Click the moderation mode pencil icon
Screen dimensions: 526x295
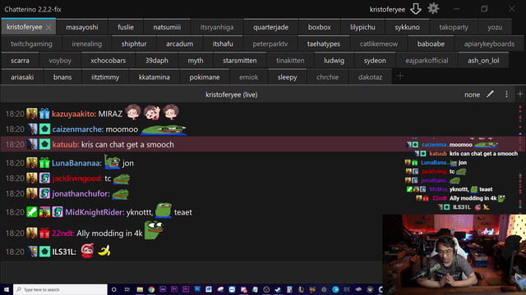[490, 94]
